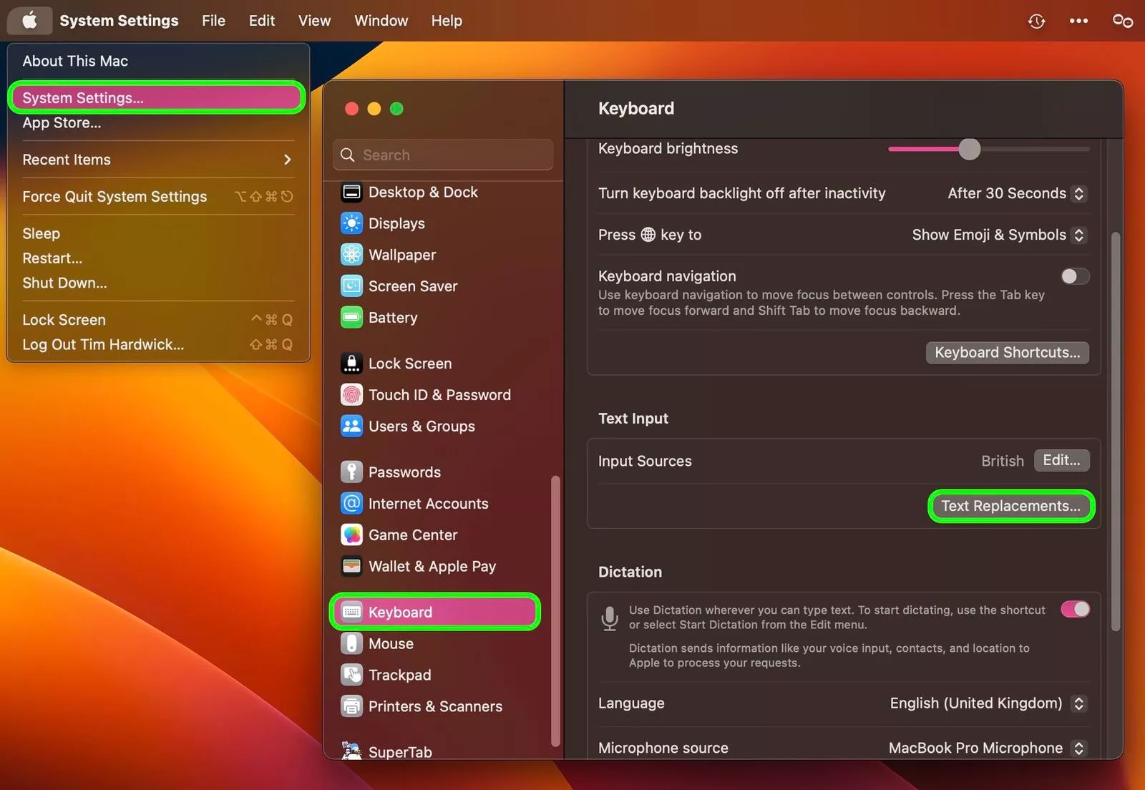The image size is (1145, 790).
Task: Open the Help menu
Action: 447,21
